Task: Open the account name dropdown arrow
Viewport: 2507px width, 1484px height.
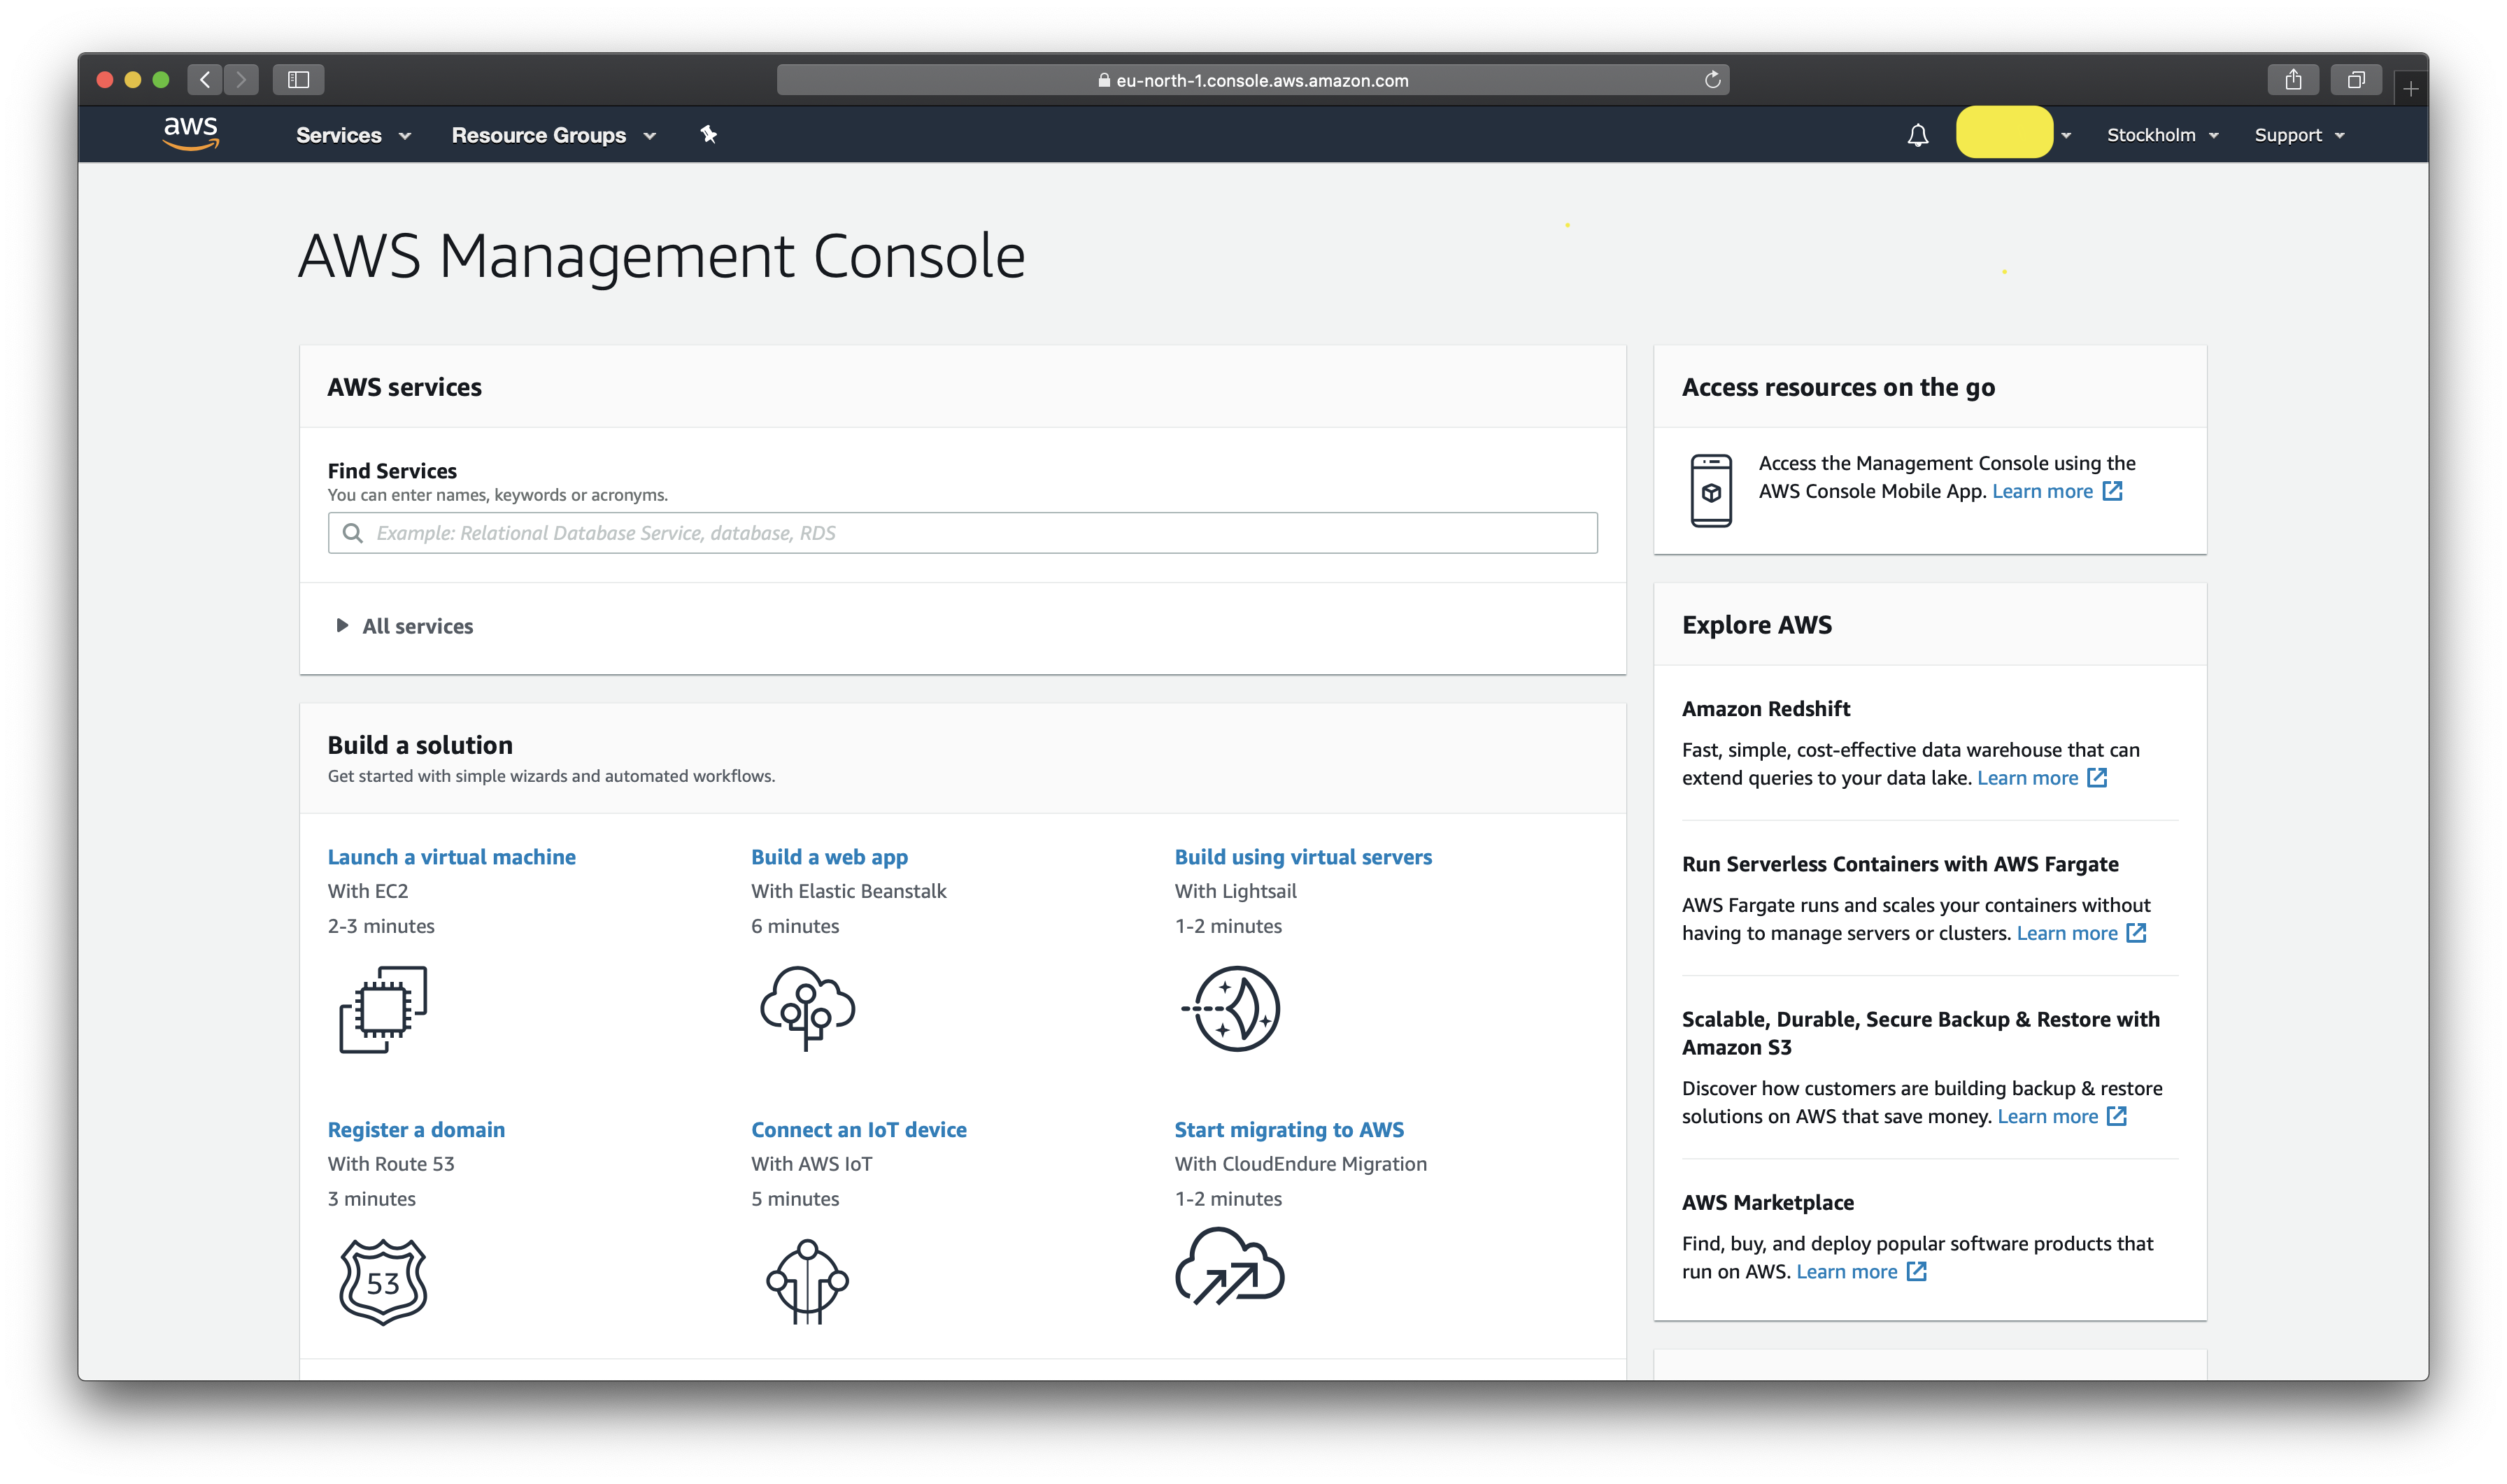Action: click(2066, 136)
